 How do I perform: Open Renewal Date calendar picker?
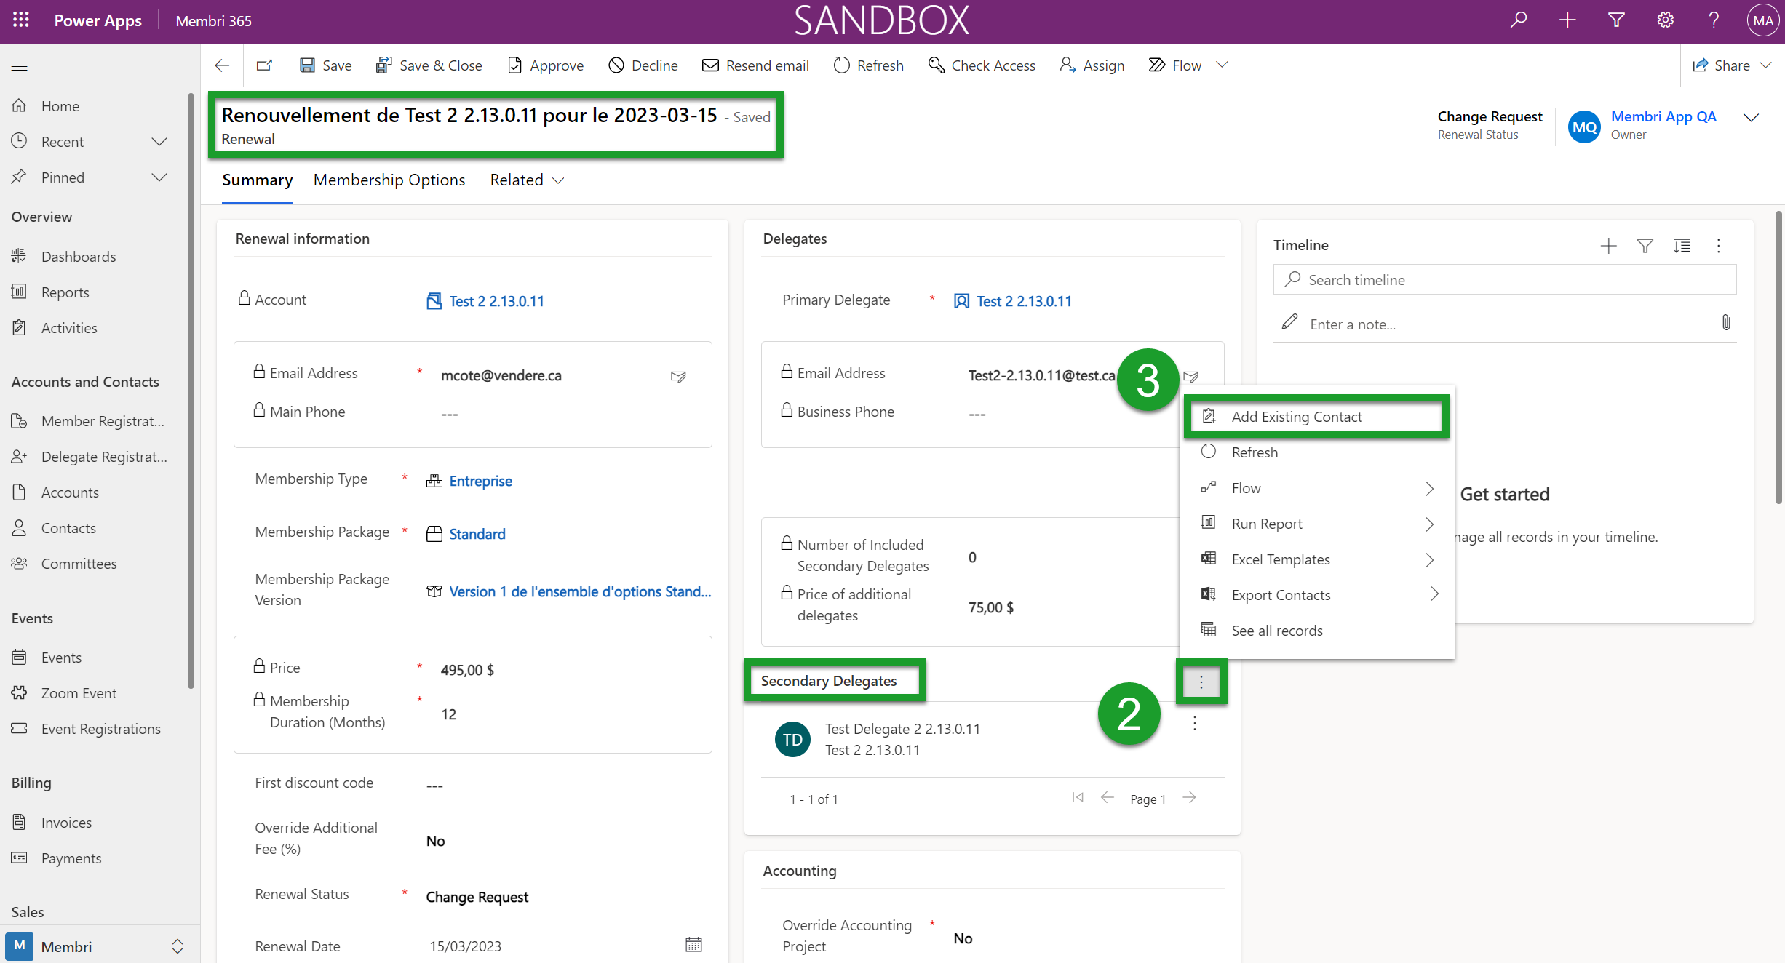click(x=693, y=944)
